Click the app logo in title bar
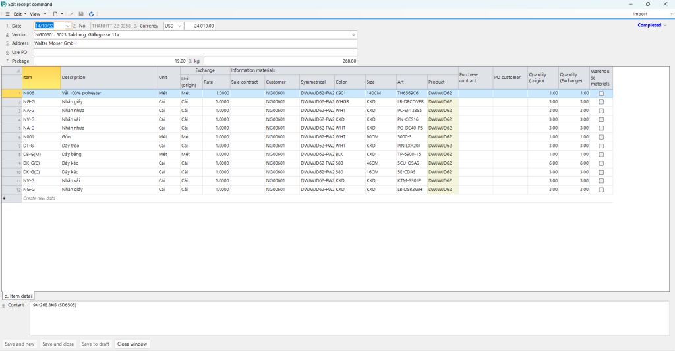Image resolution: width=675 pixels, height=351 pixels. [5, 4]
